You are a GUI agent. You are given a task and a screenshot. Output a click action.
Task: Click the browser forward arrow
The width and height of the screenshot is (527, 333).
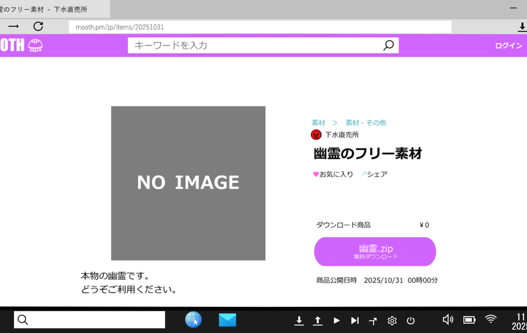point(14,27)
